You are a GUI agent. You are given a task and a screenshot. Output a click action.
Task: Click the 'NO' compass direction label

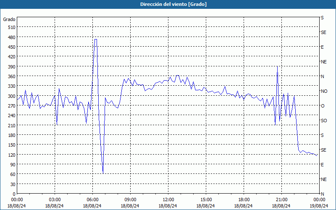[324, 91]
